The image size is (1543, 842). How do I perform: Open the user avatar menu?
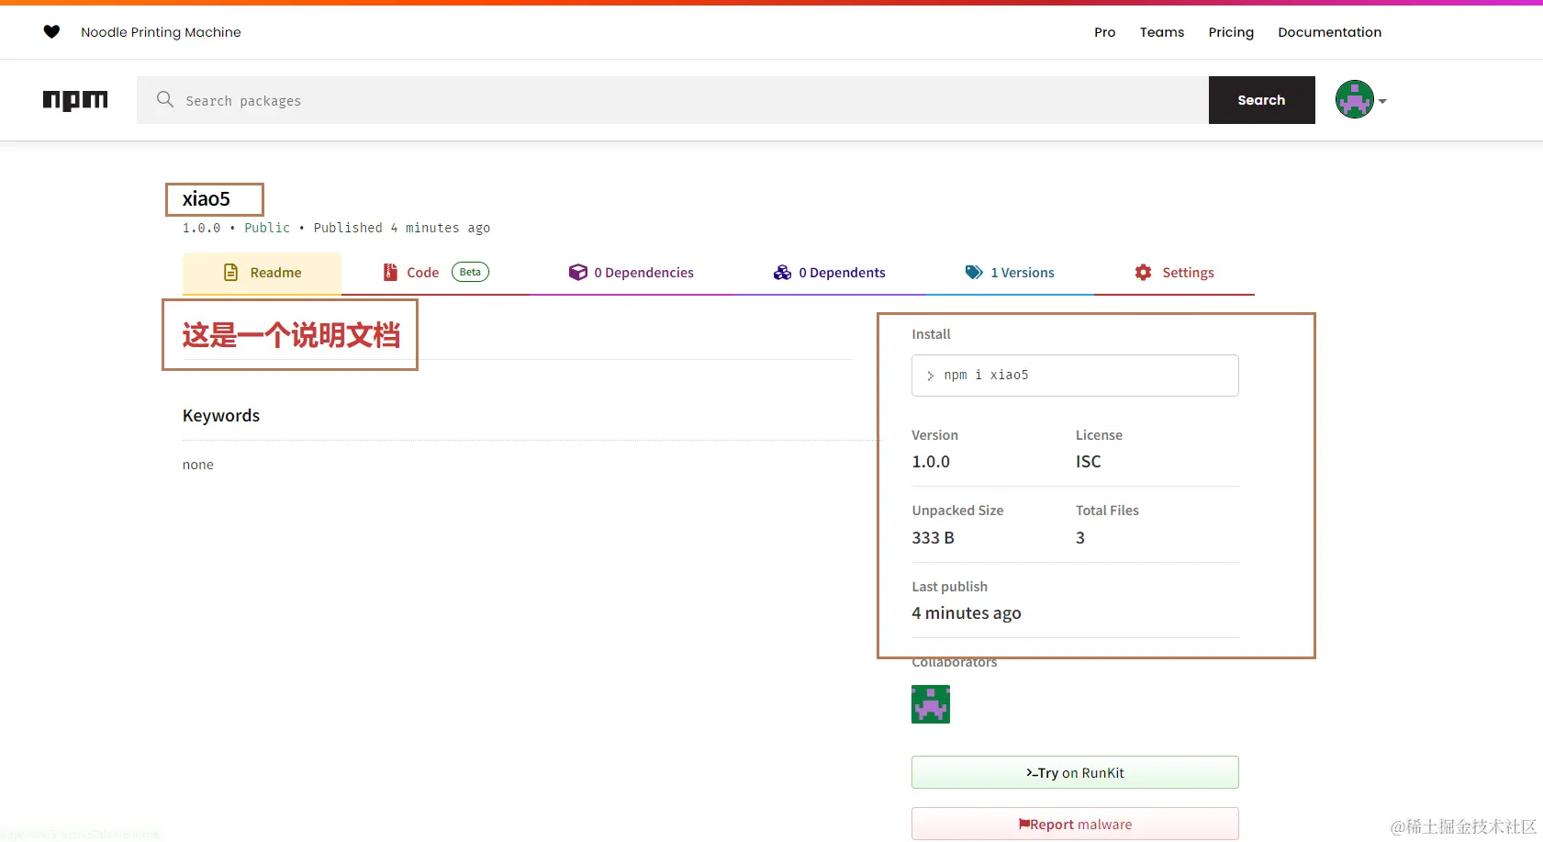[1354, 99]
